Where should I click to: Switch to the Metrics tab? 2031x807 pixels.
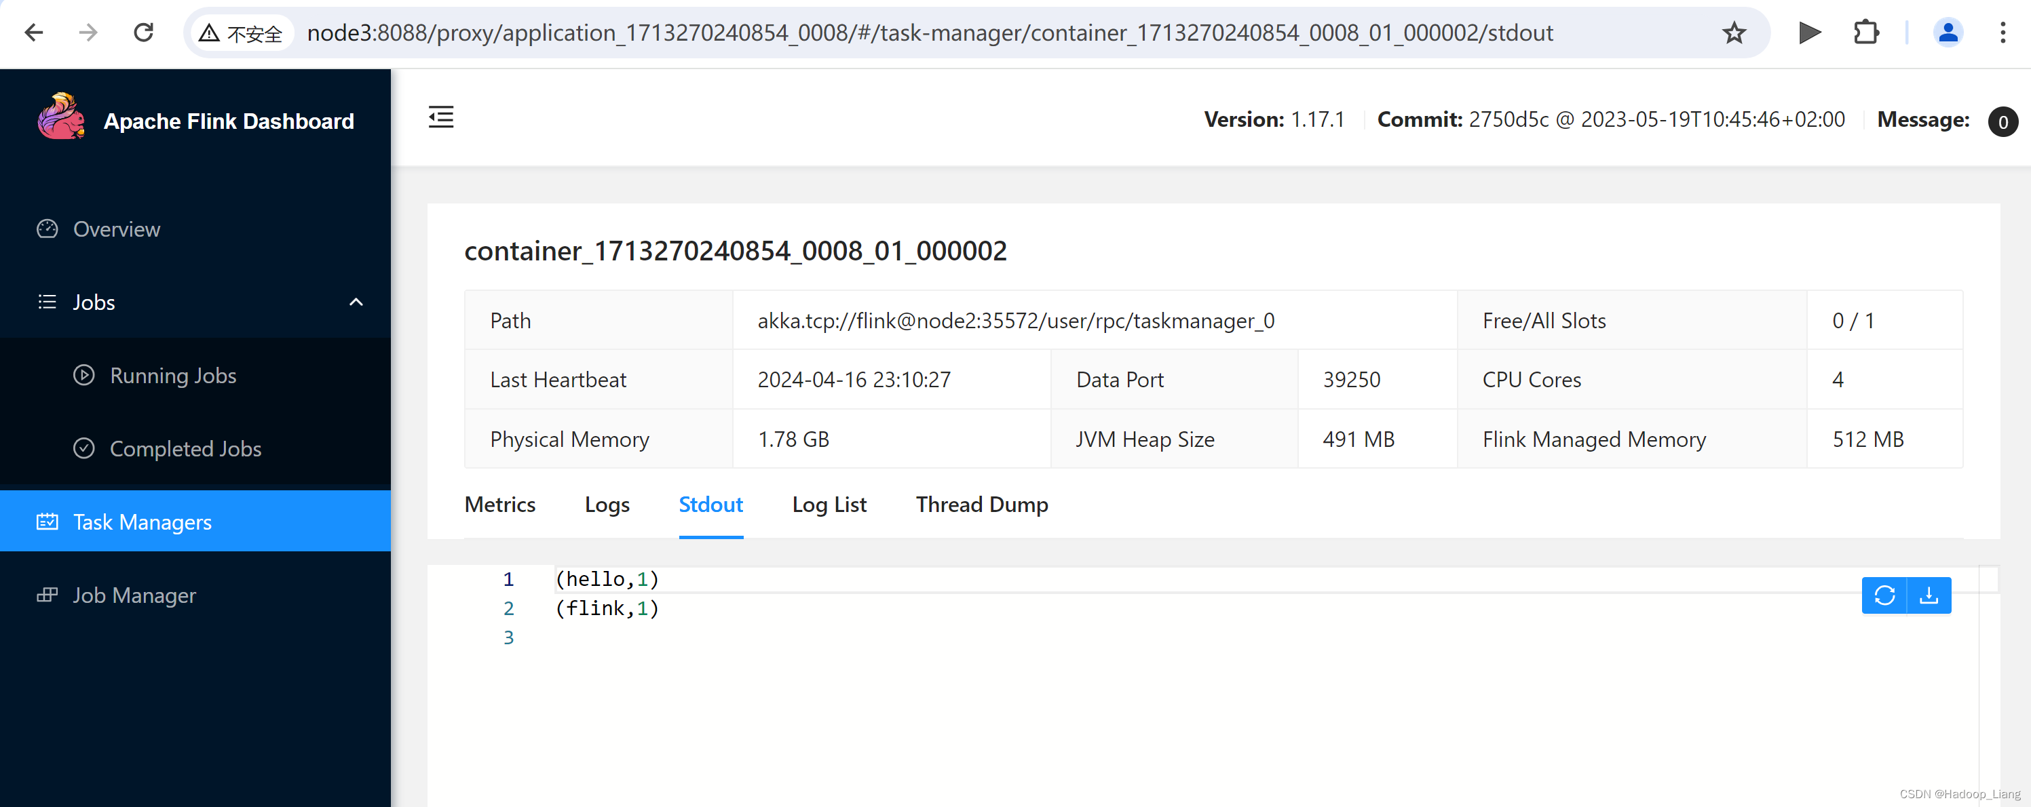tap(500, 505)
